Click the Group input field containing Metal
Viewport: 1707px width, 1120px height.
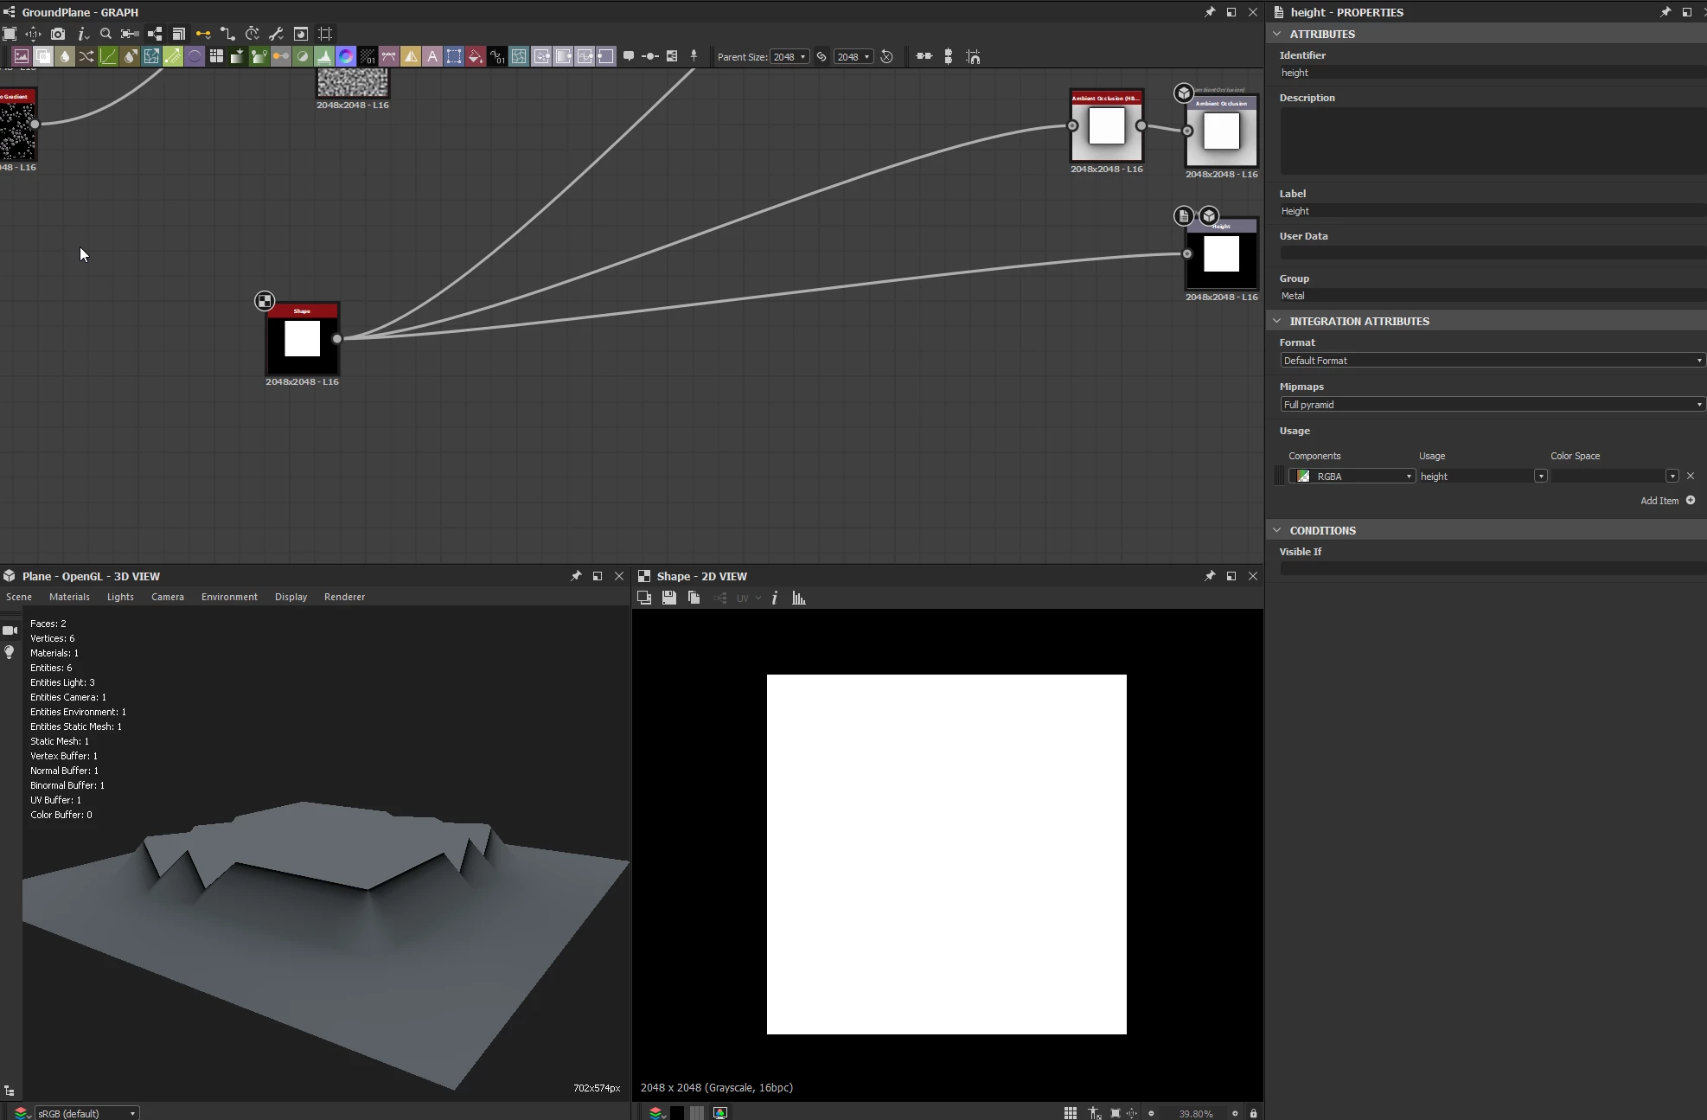coord(1492,296)
